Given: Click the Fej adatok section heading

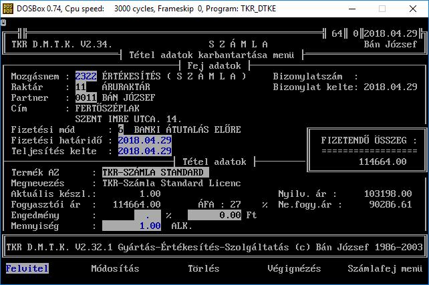Looking at the screenshot, I should pos(214,65).
